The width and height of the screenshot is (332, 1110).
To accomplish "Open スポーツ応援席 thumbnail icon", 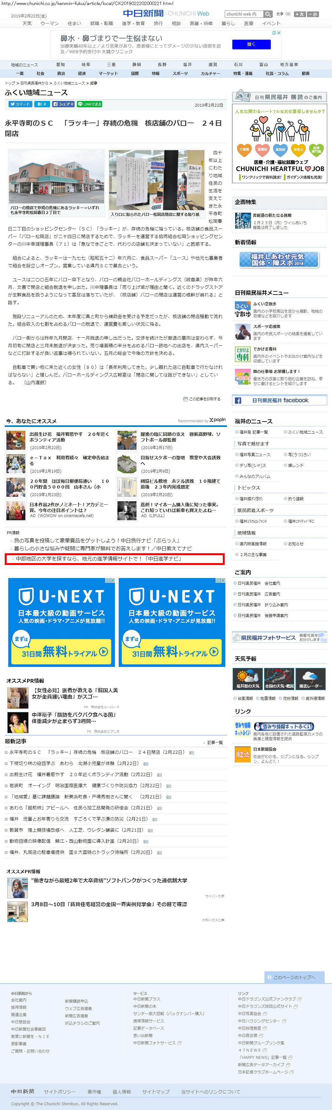I will (x=243, y=332).
